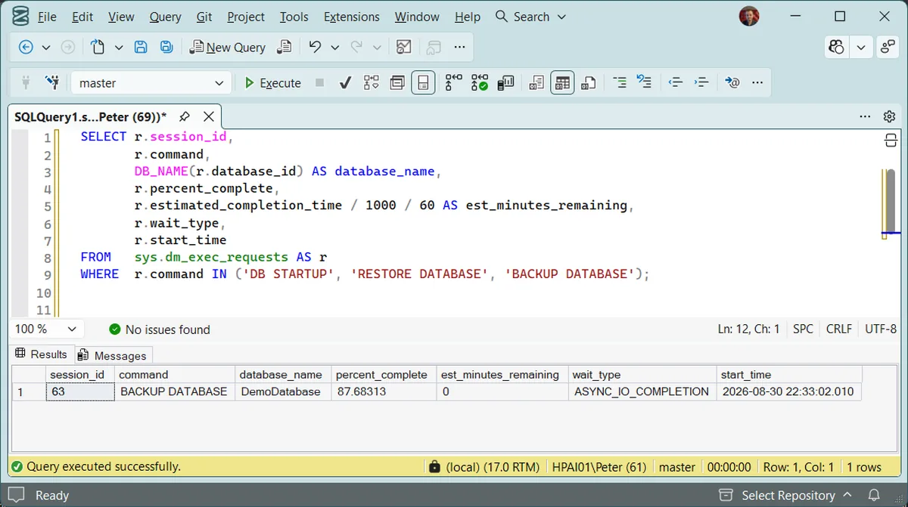Parse the query with checkmark icon
This screenshot has height=507, width=908.
[x=345, y=82]
